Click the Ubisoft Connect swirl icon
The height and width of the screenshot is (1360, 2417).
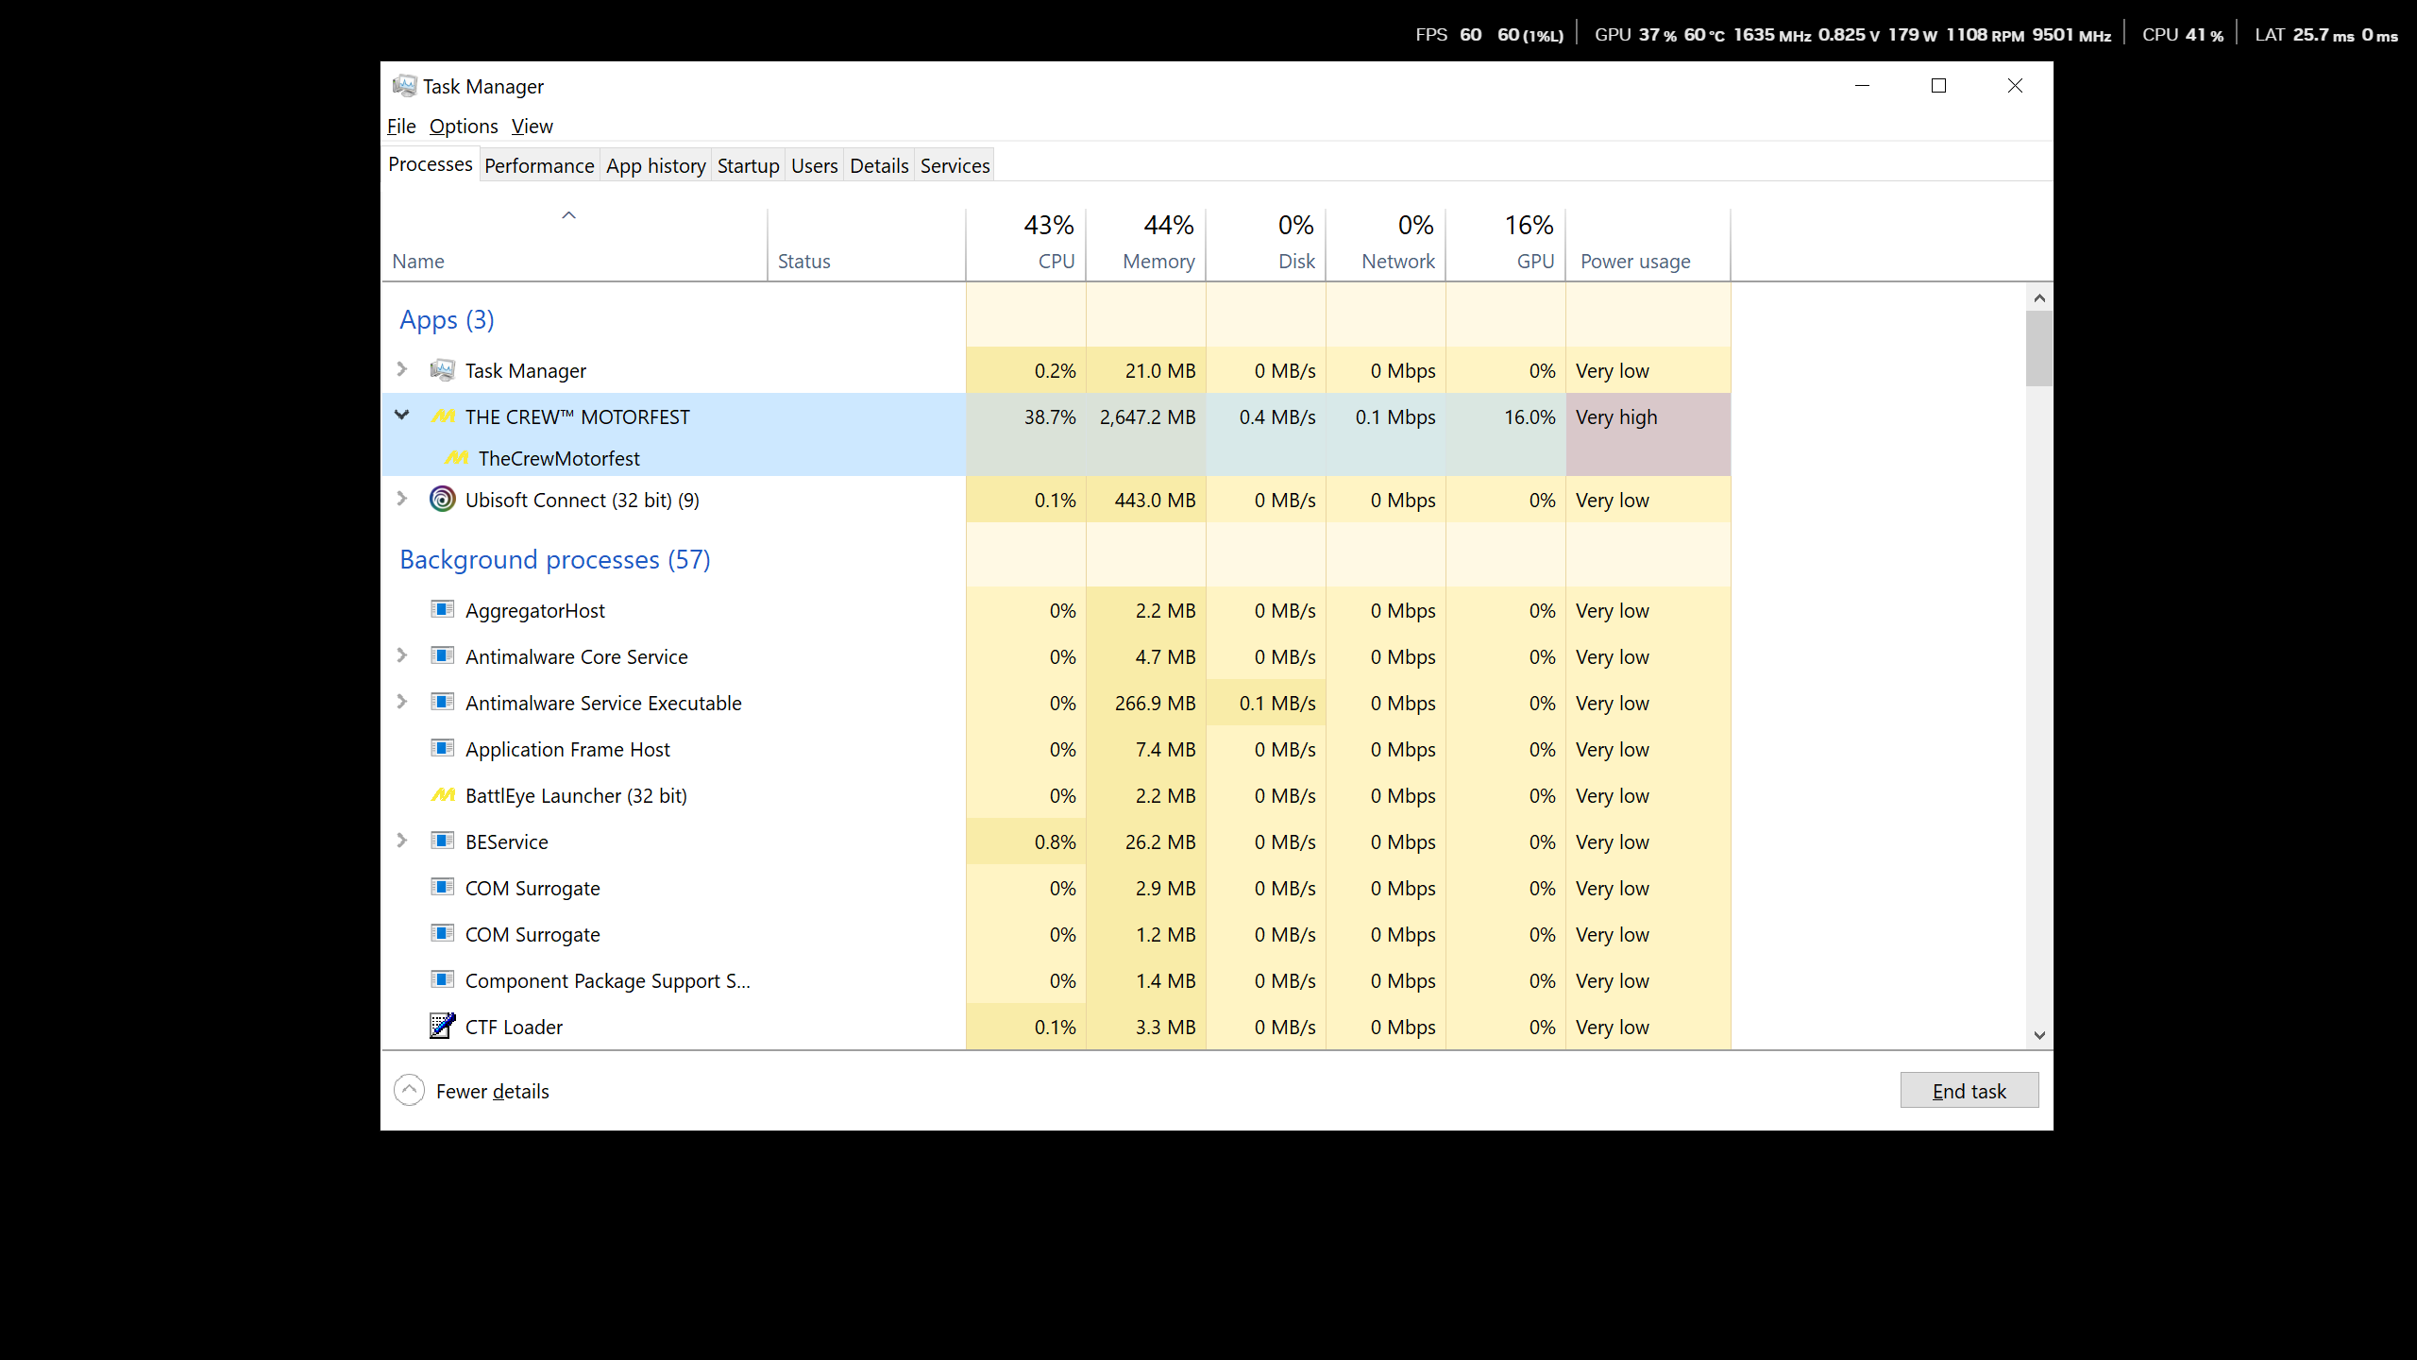click(442, 499)
